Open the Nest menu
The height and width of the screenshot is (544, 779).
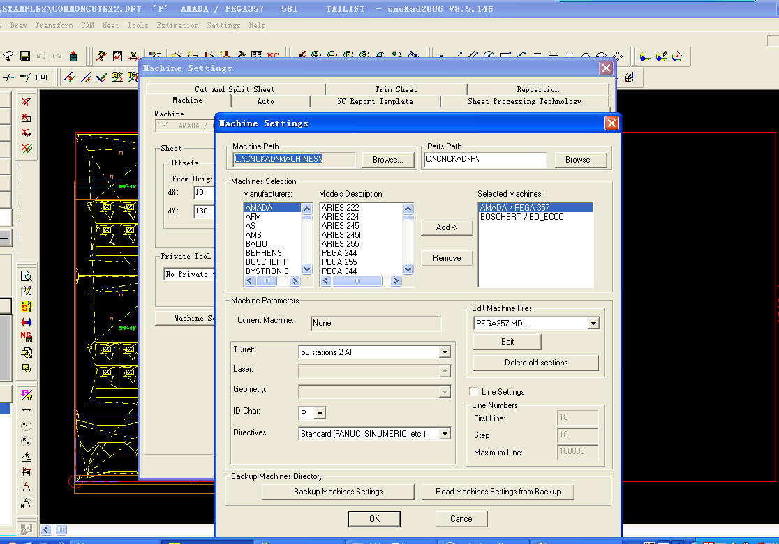tap(110, 25)
